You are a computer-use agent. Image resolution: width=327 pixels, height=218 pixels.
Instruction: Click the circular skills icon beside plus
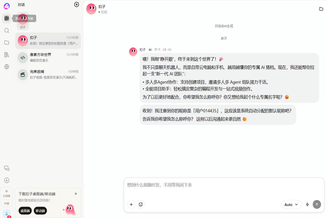coord(141,204)
